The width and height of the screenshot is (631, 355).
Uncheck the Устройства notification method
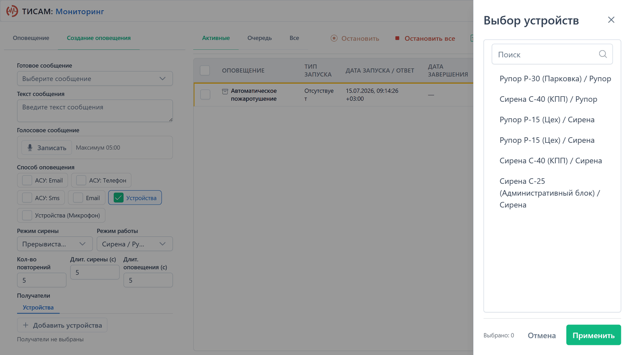118,198
